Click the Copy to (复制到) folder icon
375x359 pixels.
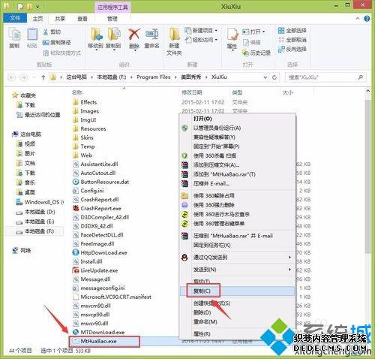pos(114,35)
